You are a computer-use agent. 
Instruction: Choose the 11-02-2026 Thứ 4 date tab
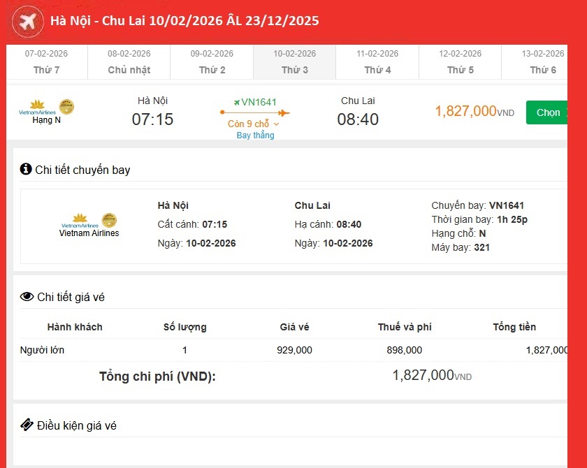click(377, 62)
